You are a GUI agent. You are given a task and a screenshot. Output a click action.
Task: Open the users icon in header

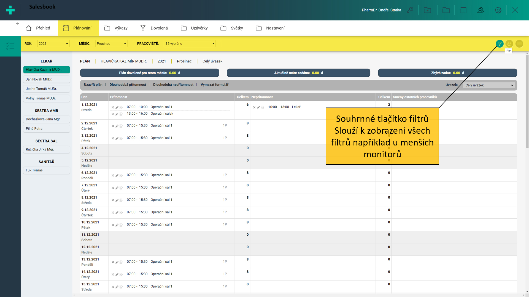point(481,10)
